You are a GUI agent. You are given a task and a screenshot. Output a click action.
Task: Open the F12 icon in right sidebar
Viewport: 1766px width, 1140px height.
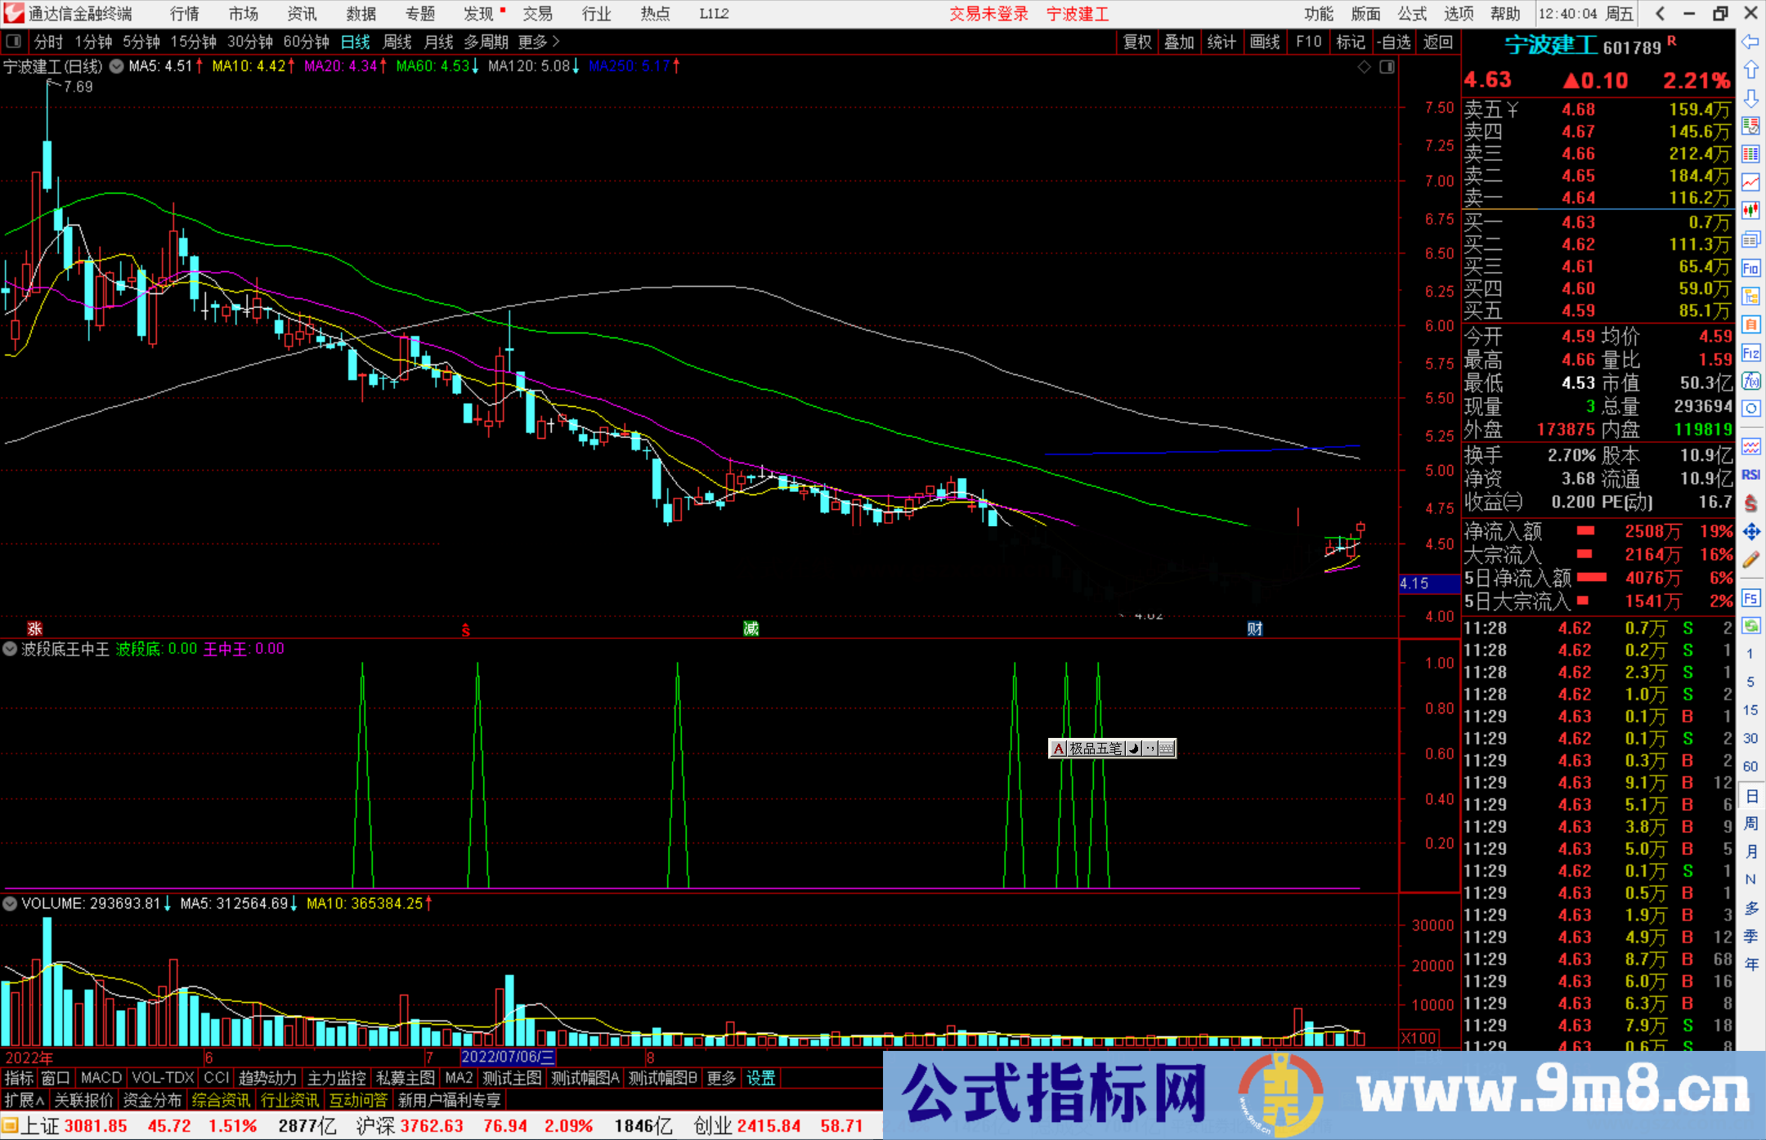pyautogui.click(x=1750, y=353)
